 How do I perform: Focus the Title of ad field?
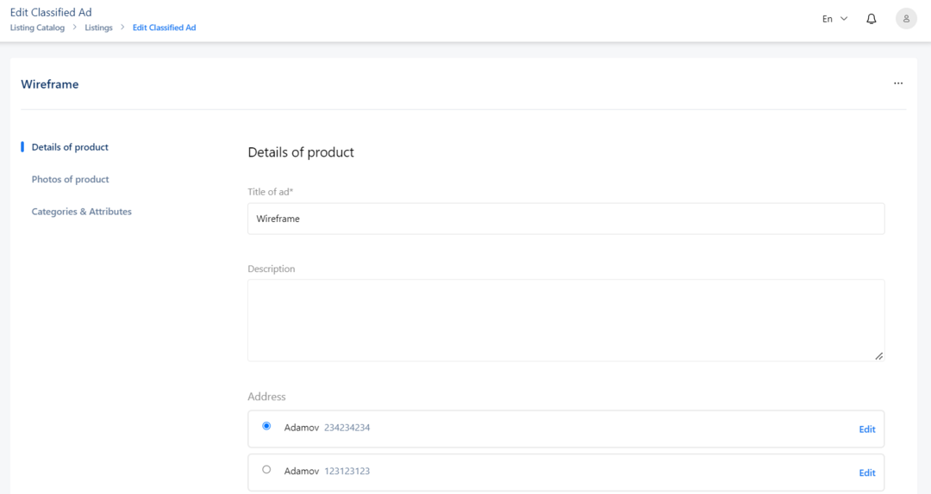[565, 219]
